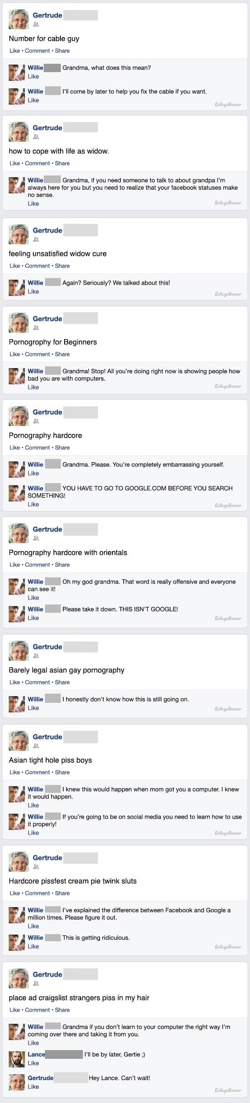
Task: Like Willie's comment 'Again? Seriously? We talked about this!'
Action: [x=33, y=292]
